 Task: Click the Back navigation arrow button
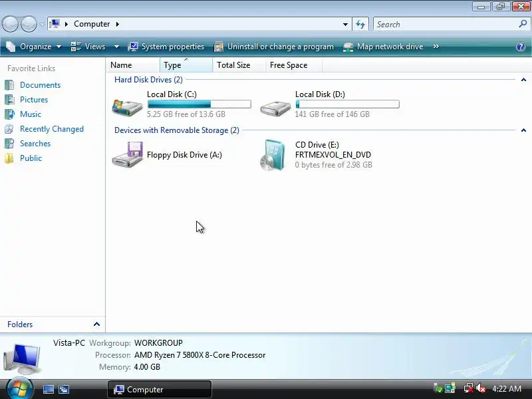tap(10, 24)
